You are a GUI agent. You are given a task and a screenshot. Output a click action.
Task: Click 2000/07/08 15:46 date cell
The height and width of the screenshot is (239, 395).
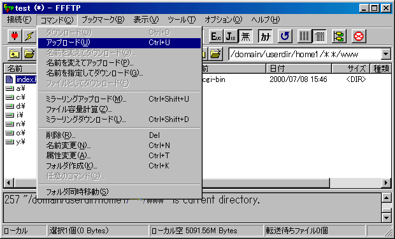pyautogui.click(x=298, y=79)
